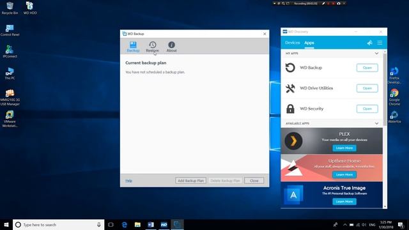Viewport: 409px width, 230px height.
Task: Open Word from the taskbar
Action: coord(151,224)
